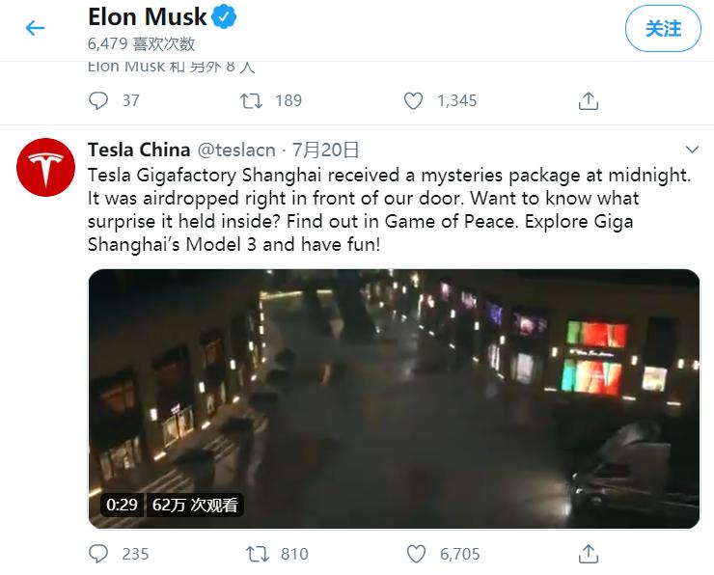Open the 7月20日 tweet timestamp
This screenshot has width=714, height=575.
[324, 150]
